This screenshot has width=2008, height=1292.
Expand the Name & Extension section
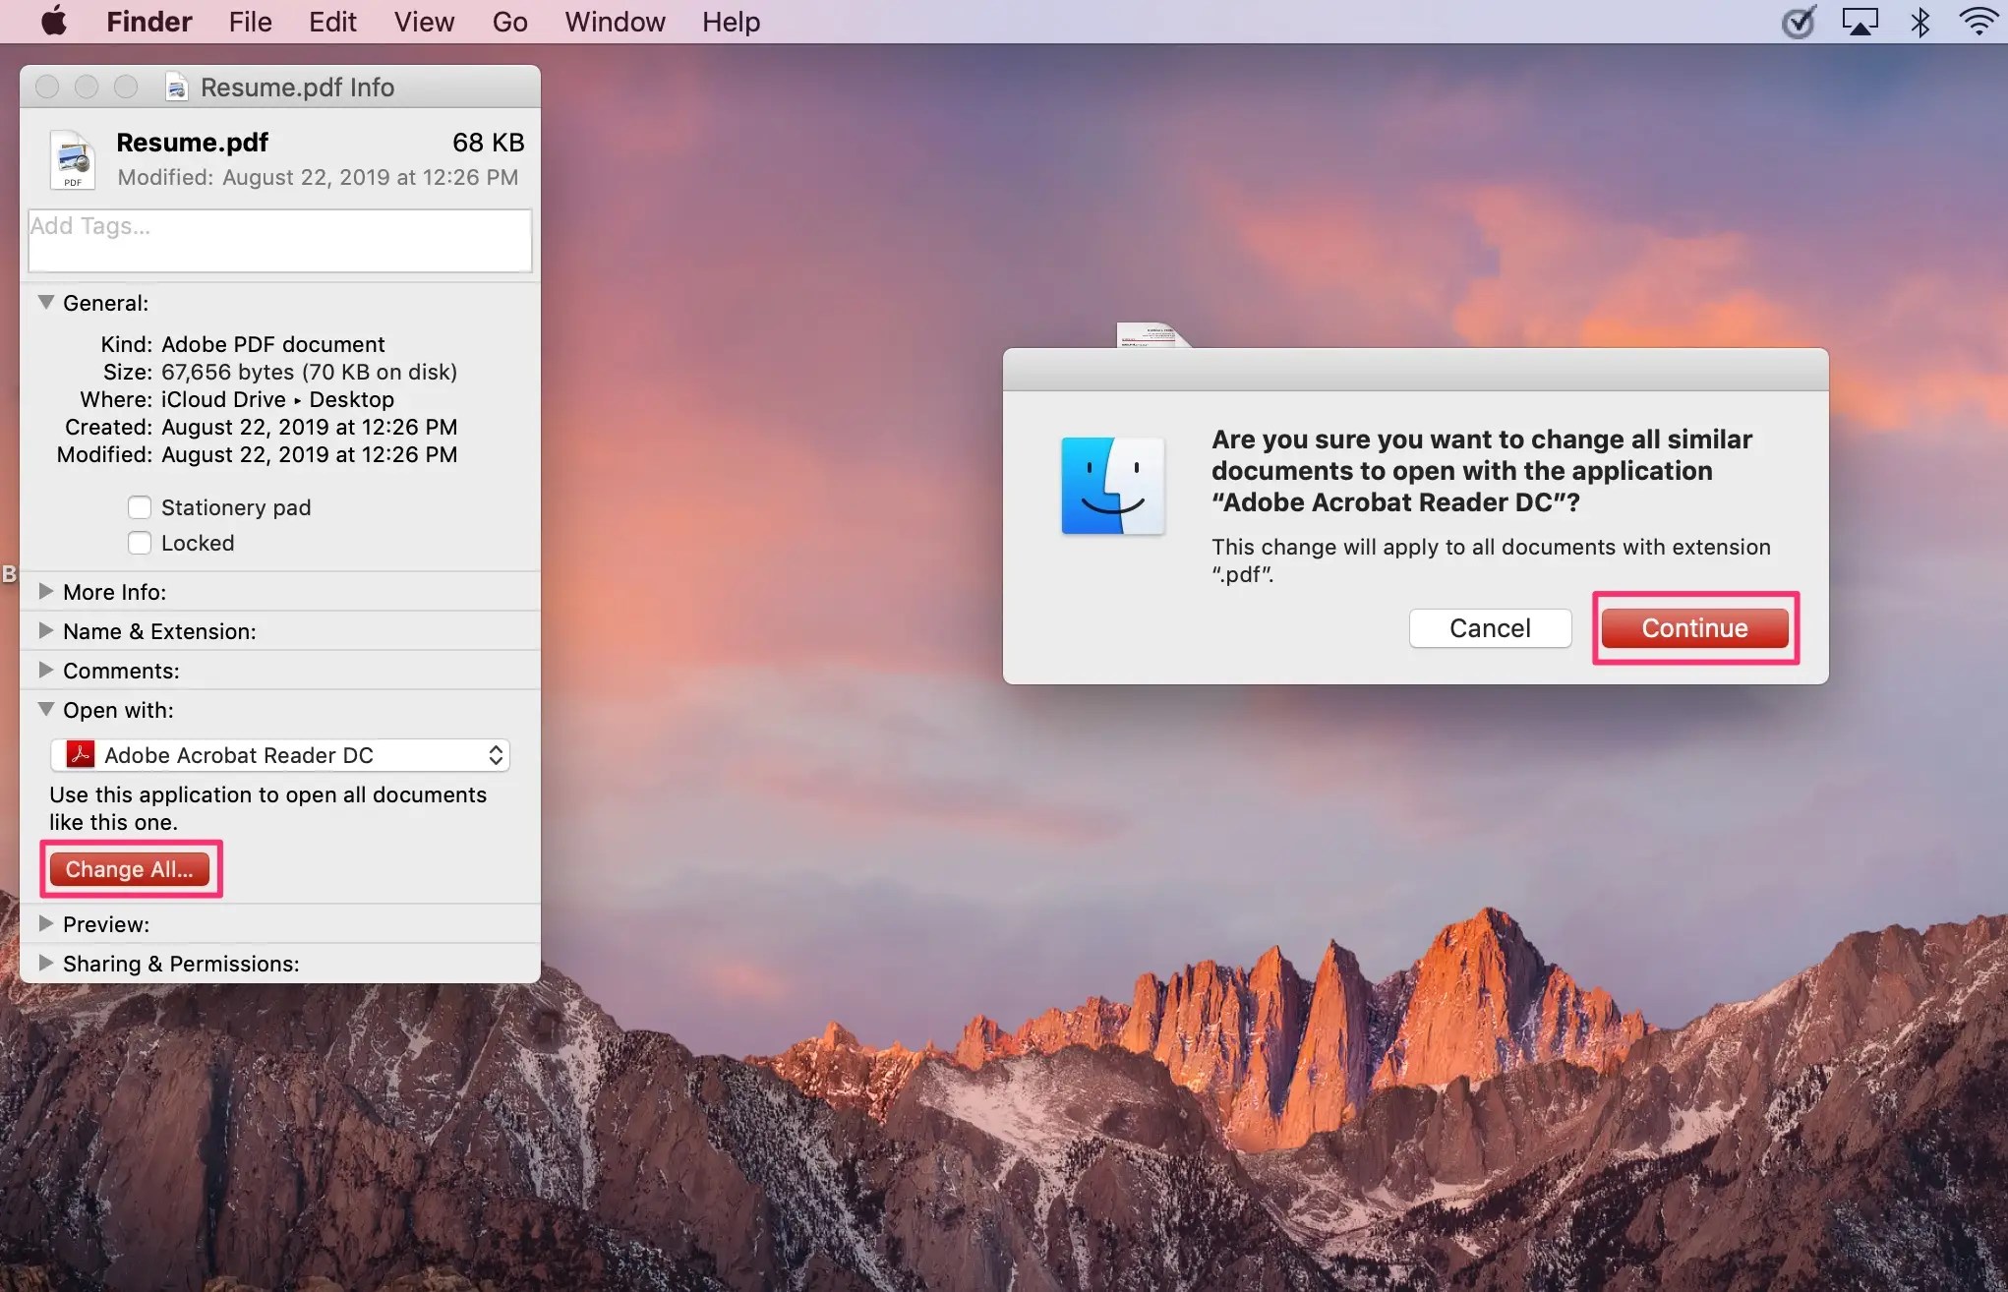pyautogui.click(x=45, y=630)
